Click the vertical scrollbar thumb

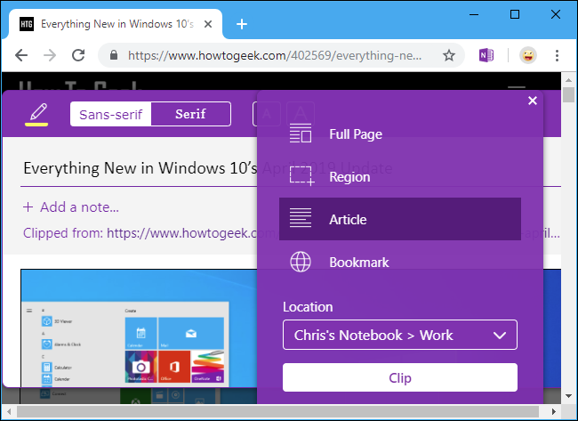pyautogui.click(x=568, y=94)
